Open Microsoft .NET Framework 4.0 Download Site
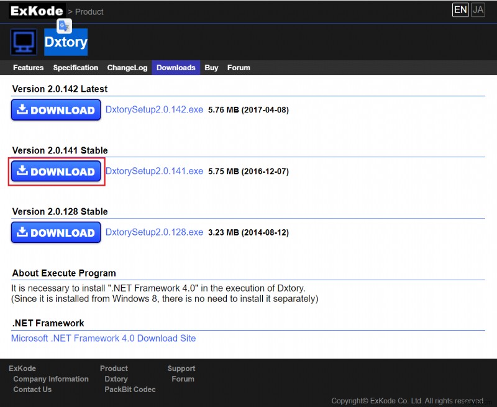497x407 pixels. pos(103,338)
